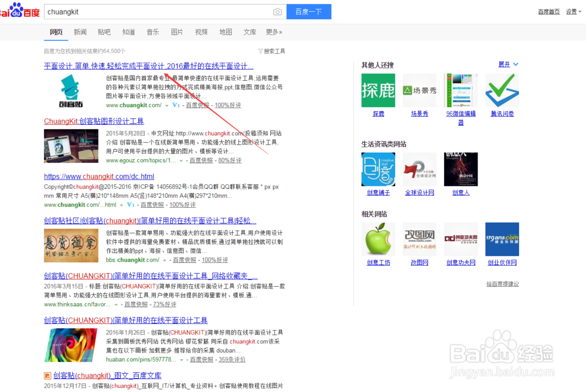The width and height of the screenshot is (586, 392).
Task: Click 96微信编辑器 thumbnail
Action: tap(461, 90)
